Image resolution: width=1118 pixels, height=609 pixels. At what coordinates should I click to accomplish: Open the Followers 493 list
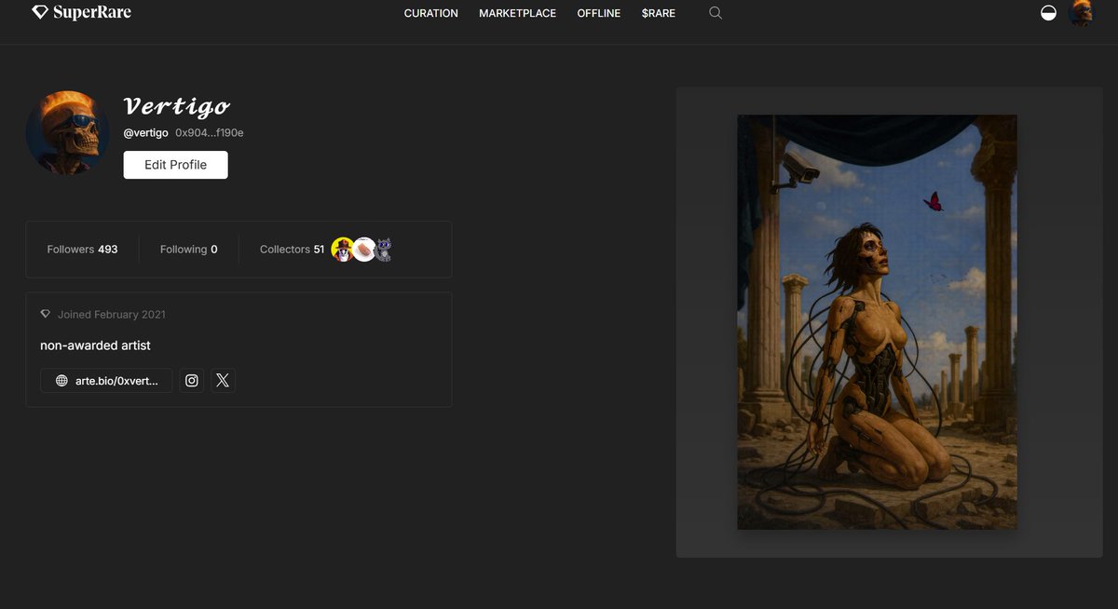click(x=82, y=250)
